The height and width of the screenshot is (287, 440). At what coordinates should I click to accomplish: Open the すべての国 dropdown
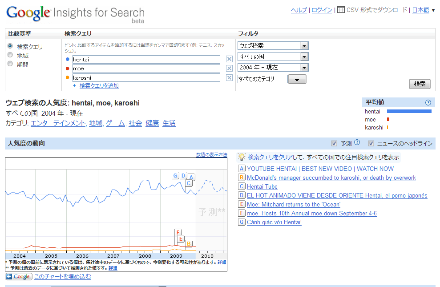coord(273,57)
